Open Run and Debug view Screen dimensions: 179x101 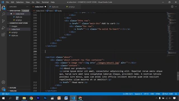(3, 28)
